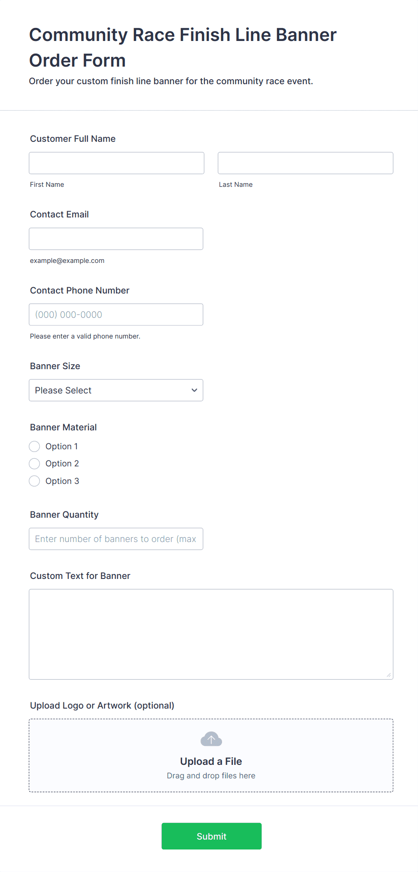Image resolution: width=418 pixels, height=872 pixels.
Task: Click the dropdown chevron on Banner Size
Action: point(194,390)
